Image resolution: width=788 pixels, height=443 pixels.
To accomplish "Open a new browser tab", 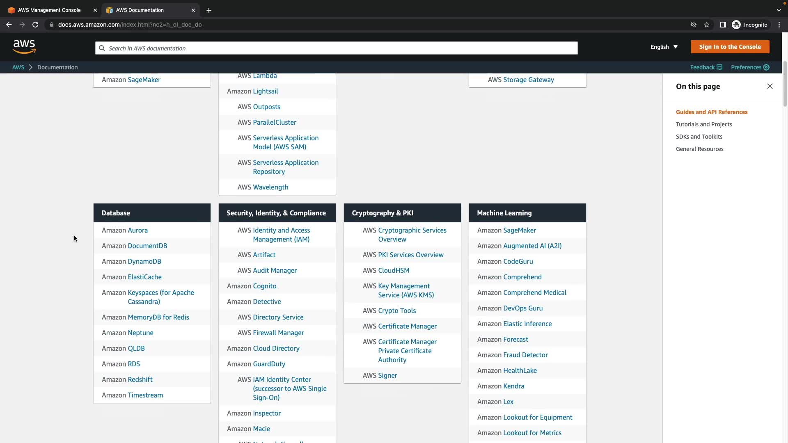I will click(209, 10).
